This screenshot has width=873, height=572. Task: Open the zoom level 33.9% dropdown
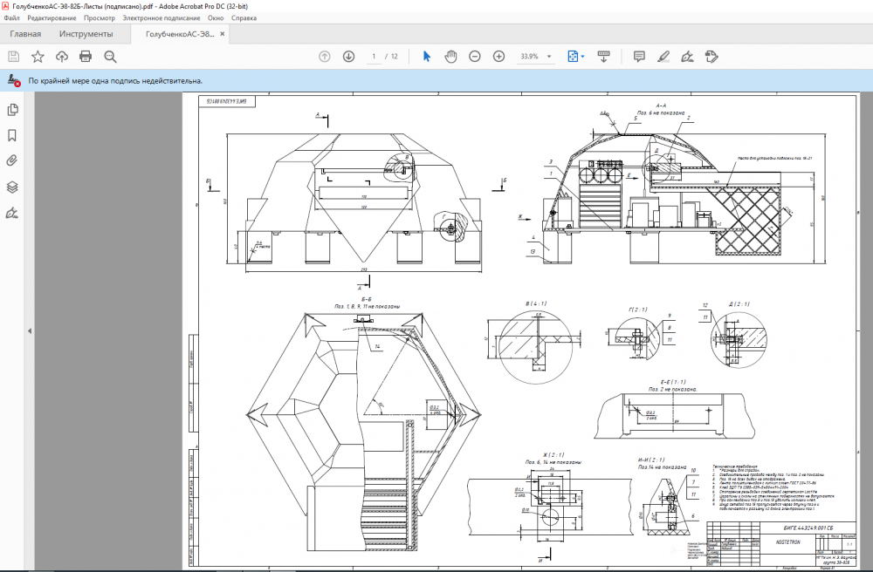(x=549, y=57)
